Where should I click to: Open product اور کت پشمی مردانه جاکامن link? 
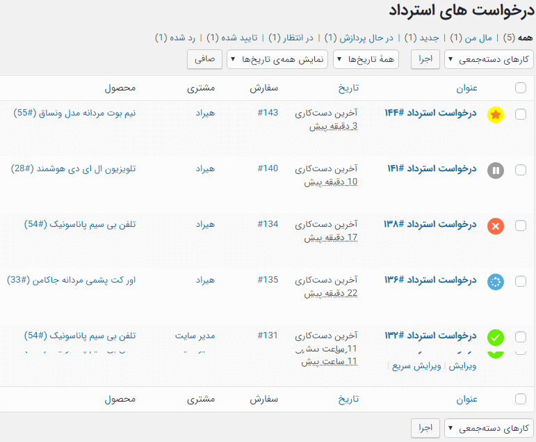tap(72, 280)
